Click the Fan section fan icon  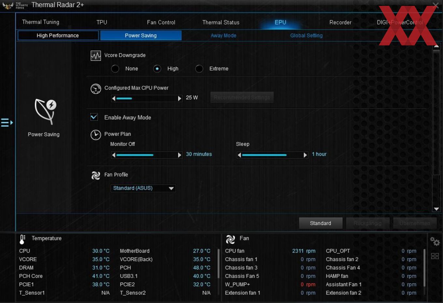coord(230,239)
